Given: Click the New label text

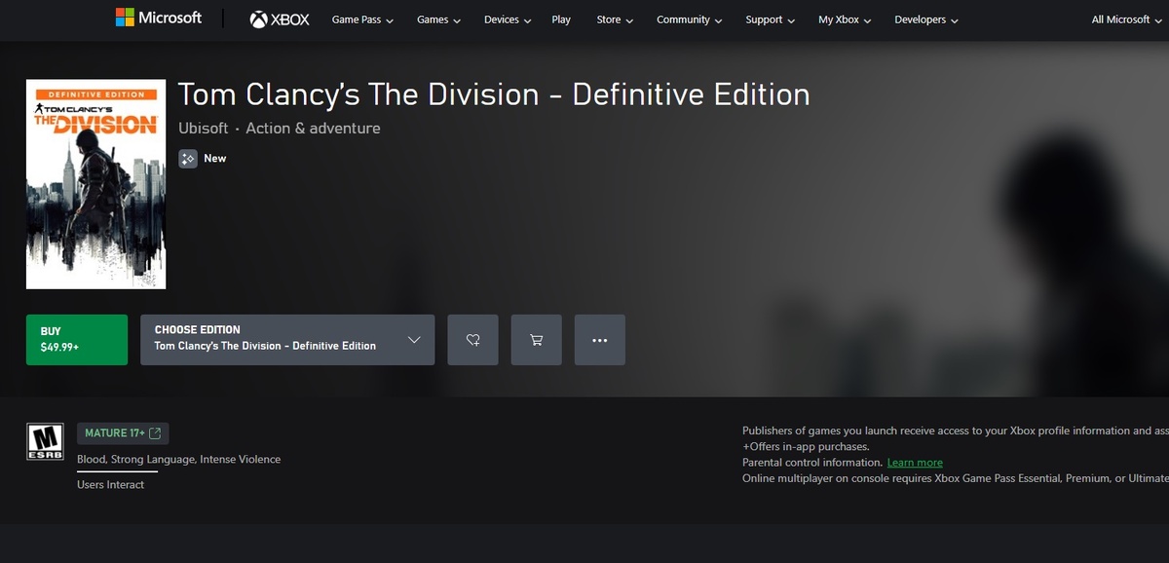Looking at the screenshot, I should tap(215, 158).
